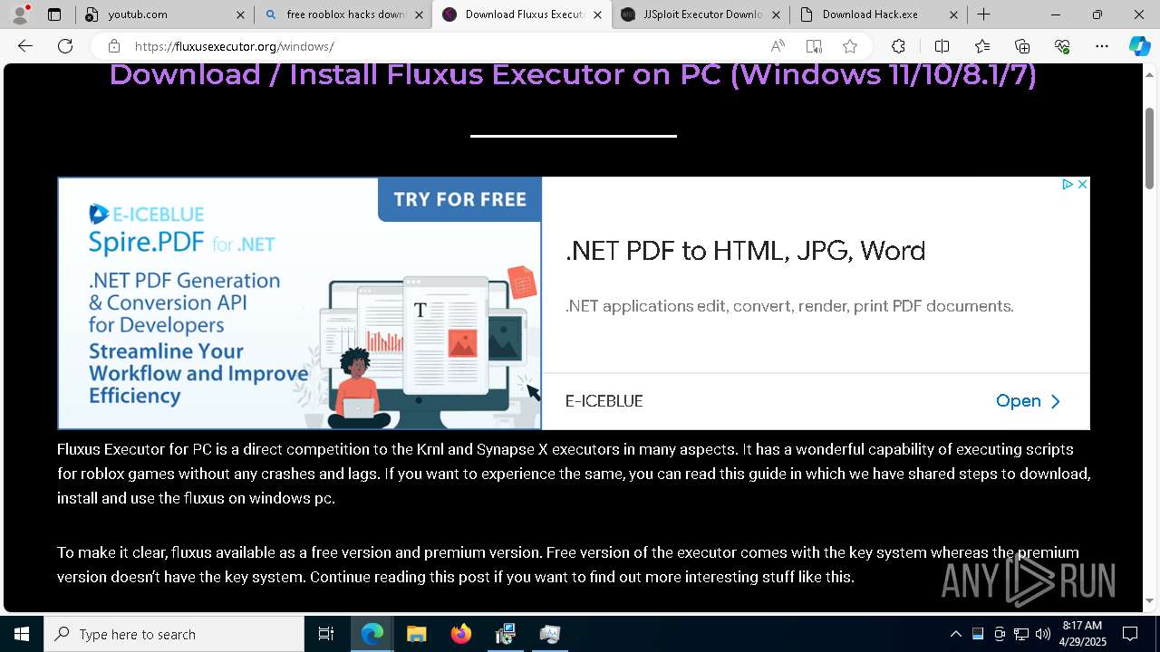Screen dimensions: 1160x652
Task: Click the AdChoices triangle icon on ad
Action: [1068, 184]
